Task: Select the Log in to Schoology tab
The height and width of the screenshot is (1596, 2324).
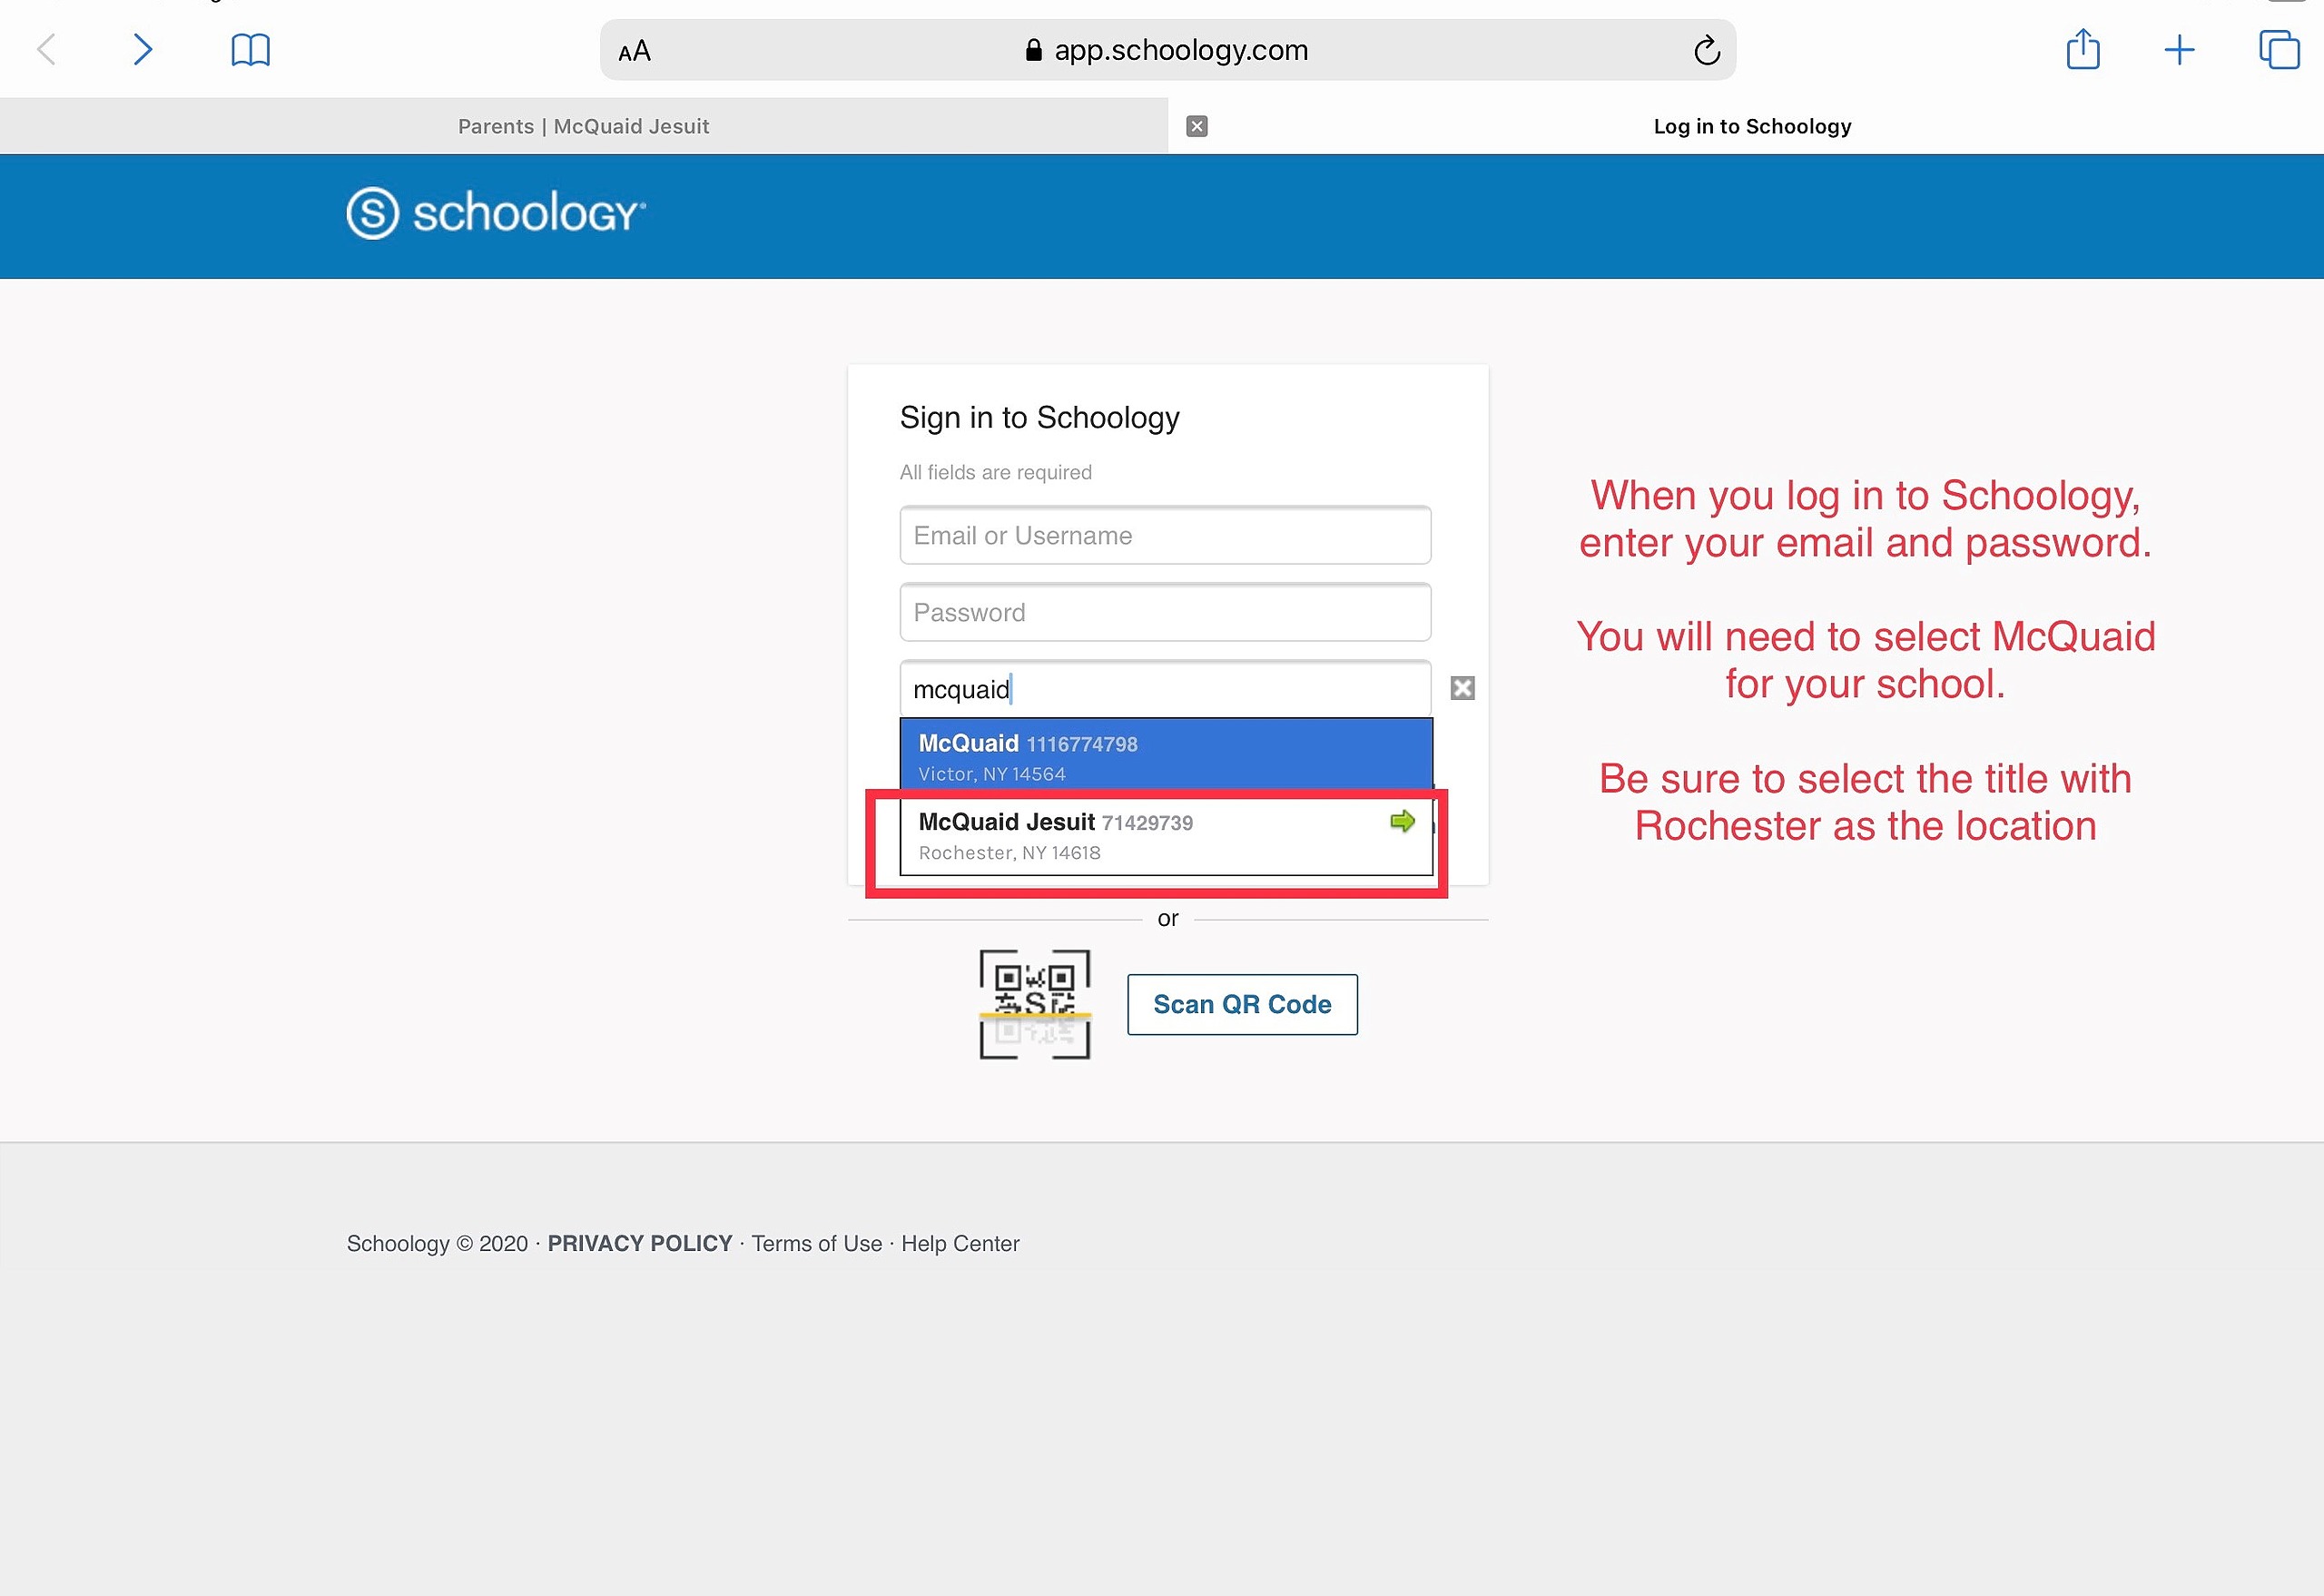Action: click(x=1752, y=126)
